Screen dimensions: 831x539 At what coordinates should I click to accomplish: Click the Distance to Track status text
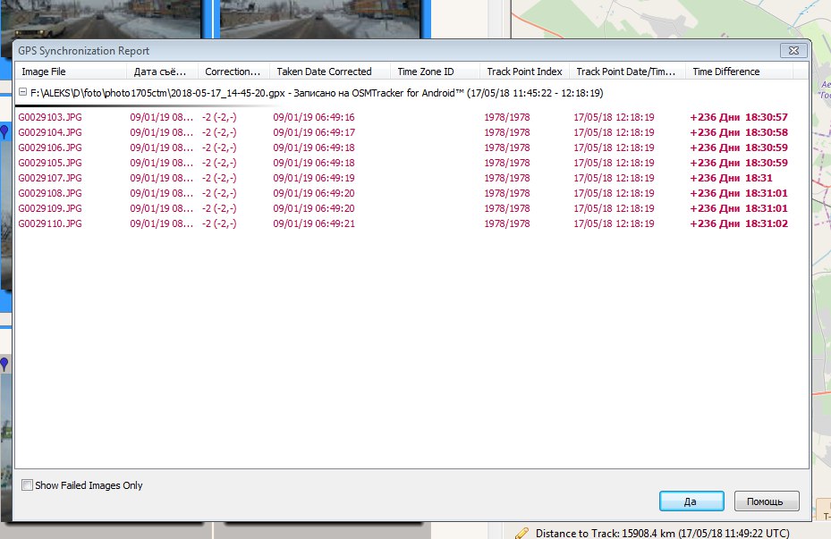tap(663, 533)
